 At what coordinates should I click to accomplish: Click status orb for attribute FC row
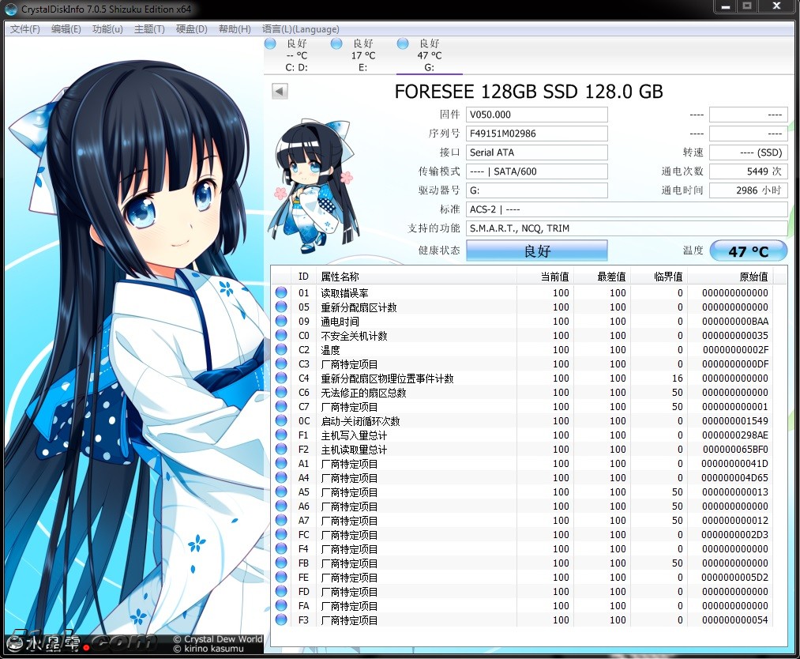point(281,534)
